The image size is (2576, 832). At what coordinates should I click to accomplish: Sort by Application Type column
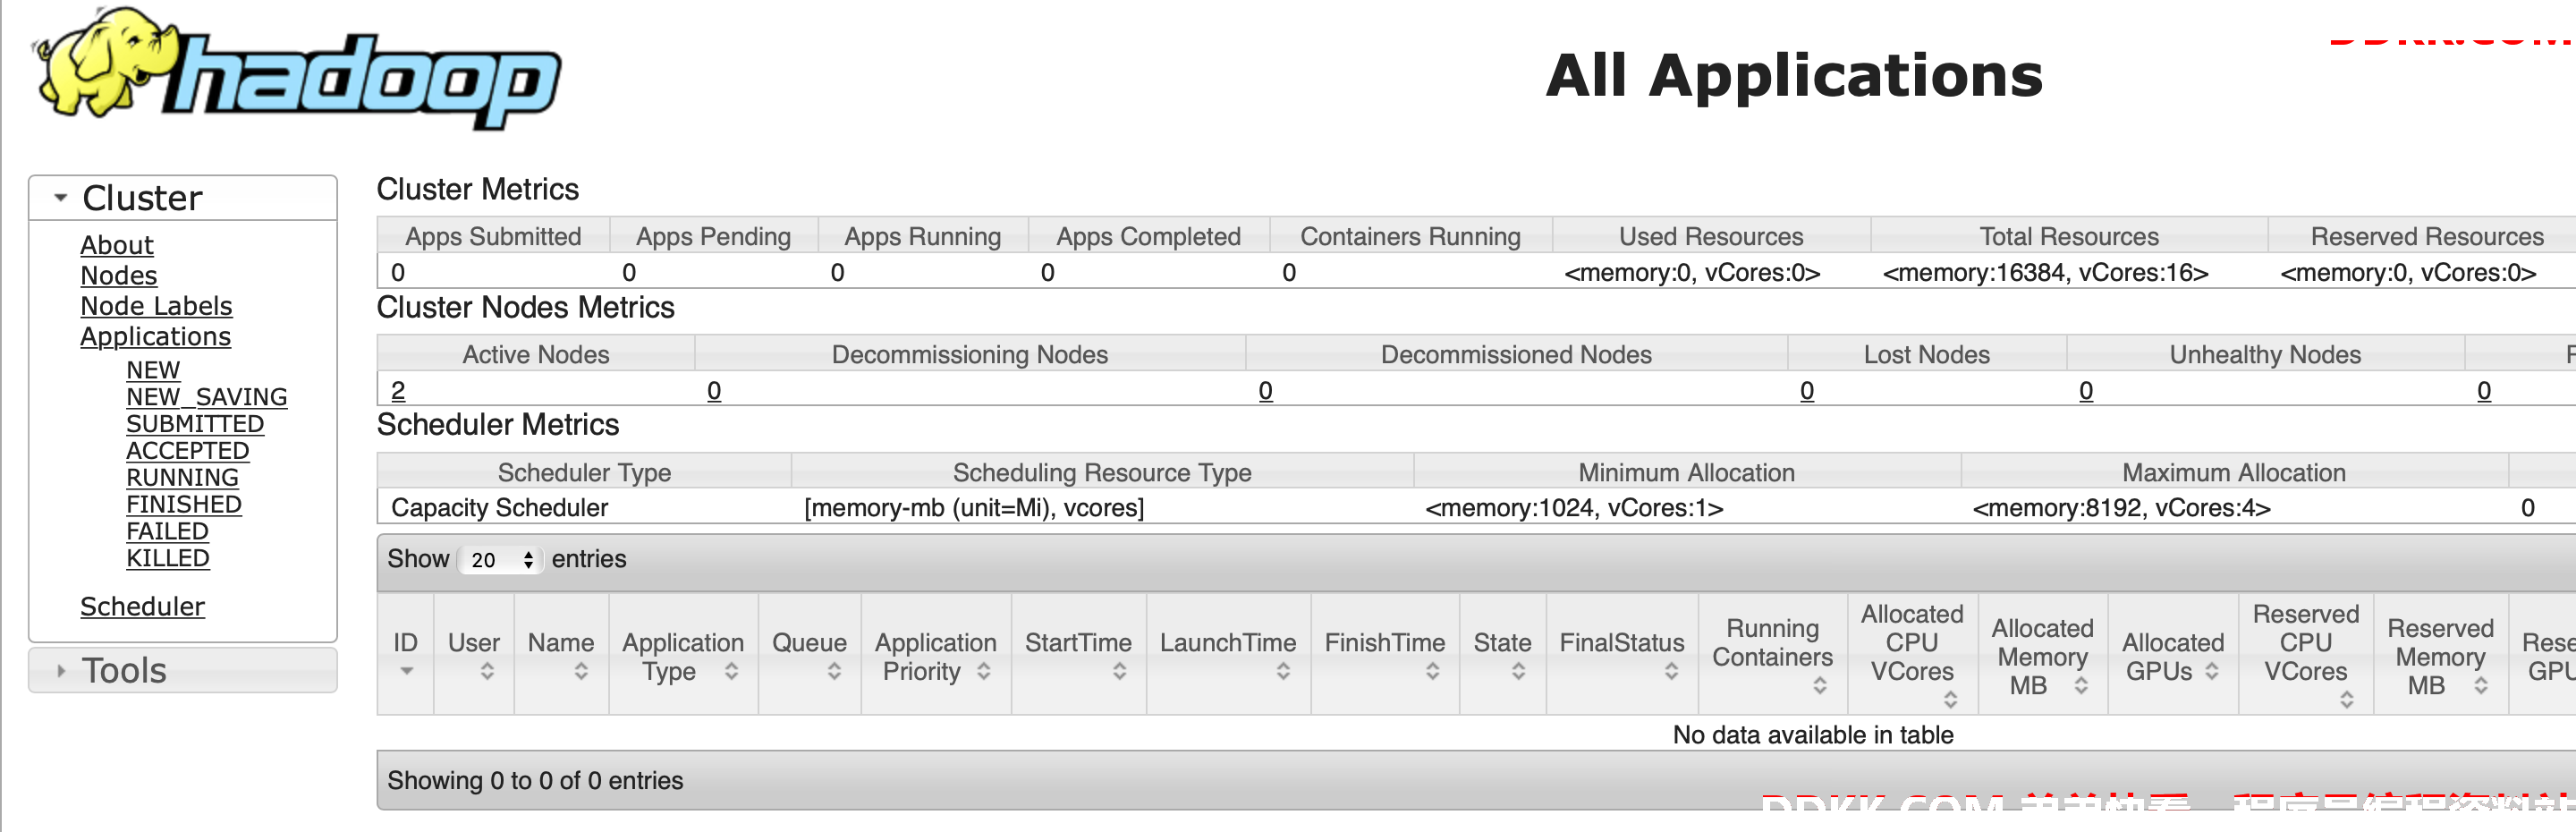(x=683, y=655)
